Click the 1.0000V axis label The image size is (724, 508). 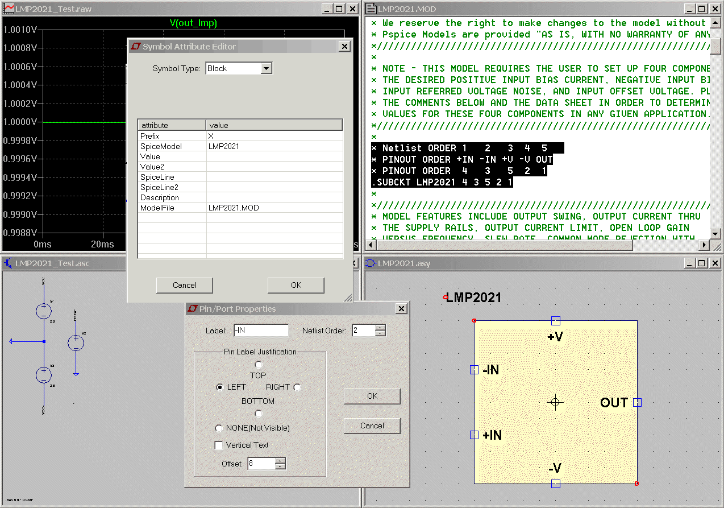(20, 122)
